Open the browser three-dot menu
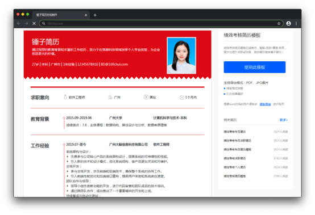Screen dimensions: 315x215 click(296, 23)
